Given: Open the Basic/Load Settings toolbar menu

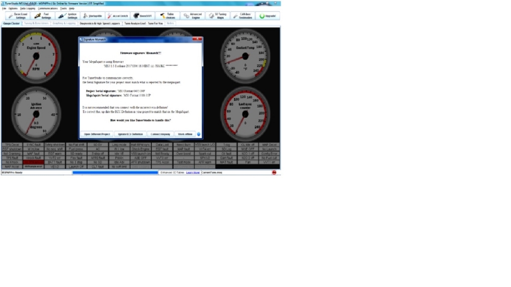Looking at the screenshot, I should (x=17, y=16).
